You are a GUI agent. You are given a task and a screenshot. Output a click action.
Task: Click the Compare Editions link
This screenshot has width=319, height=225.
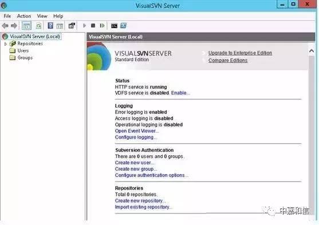pos(228,61)
